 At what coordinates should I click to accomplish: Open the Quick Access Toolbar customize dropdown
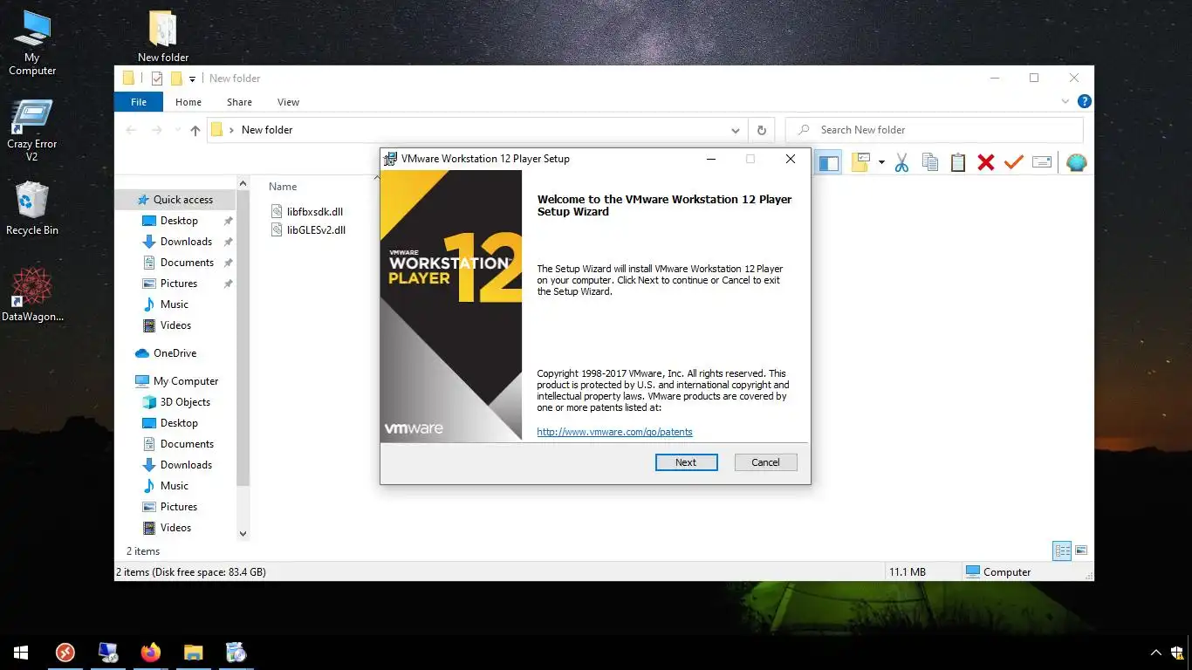(192, 79)
